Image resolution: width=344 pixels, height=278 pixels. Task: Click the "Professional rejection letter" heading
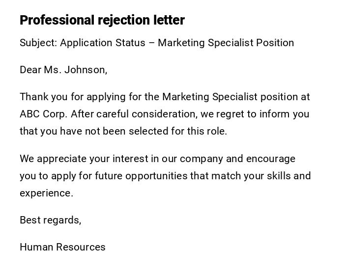pos(102,20)
